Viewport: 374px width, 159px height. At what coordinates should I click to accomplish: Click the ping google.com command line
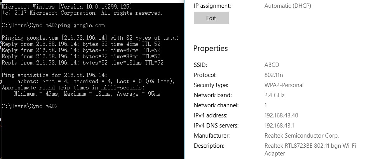(x=53, y=26)
